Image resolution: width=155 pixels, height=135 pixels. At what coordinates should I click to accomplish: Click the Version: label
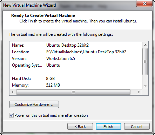point(19,59)
